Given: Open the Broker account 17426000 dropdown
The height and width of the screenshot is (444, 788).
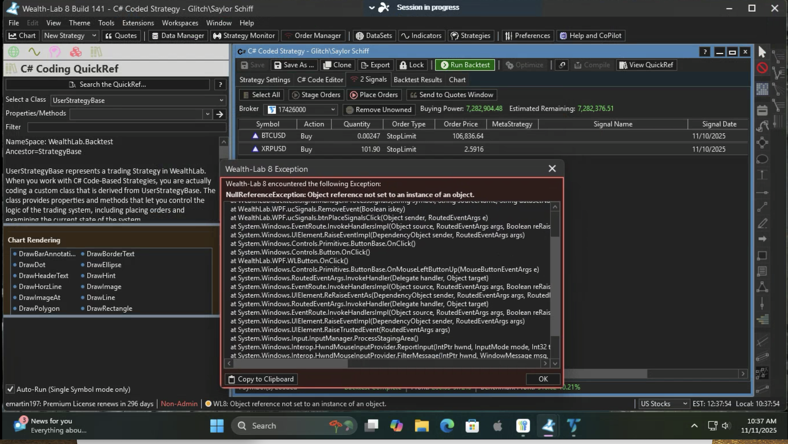Looking at the screenshot, I should 333,109.
